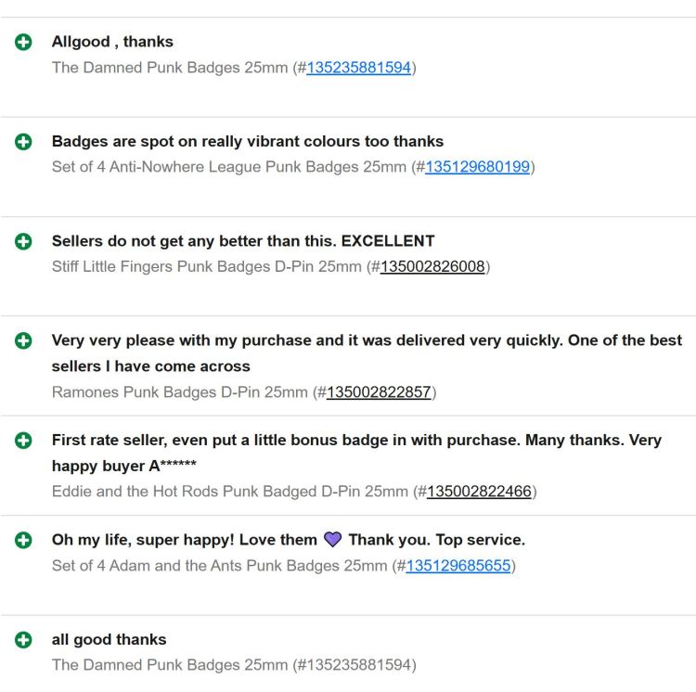
Task: Click positive icon next to "Badges are spot on"
Action: coord(23,142)
